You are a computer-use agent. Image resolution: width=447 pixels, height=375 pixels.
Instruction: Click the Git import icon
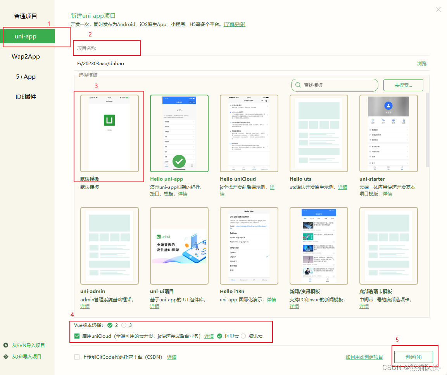coord(6,356)
